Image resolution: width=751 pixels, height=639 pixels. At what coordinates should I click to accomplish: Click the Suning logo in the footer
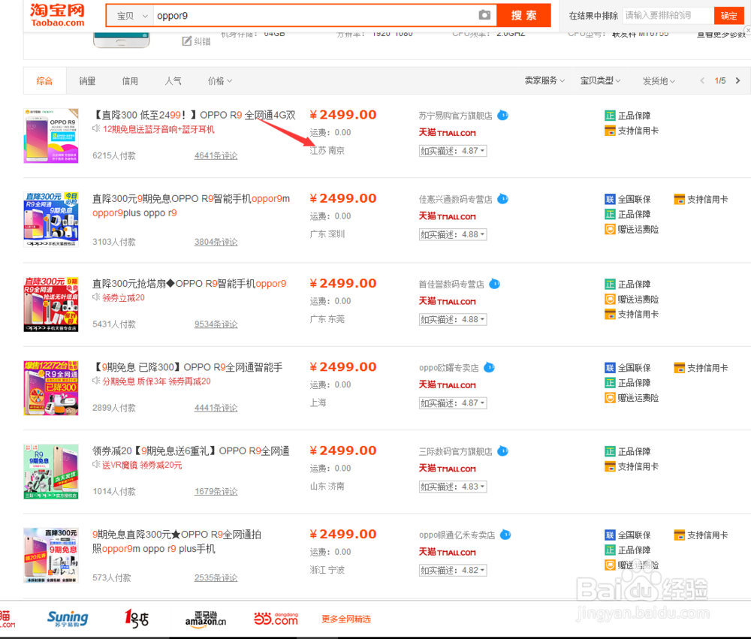pyautogui.click(x=68, y=619)
